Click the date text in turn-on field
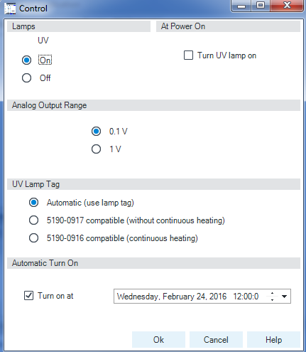The image size is (306, 352). click(x=172, y=297)
